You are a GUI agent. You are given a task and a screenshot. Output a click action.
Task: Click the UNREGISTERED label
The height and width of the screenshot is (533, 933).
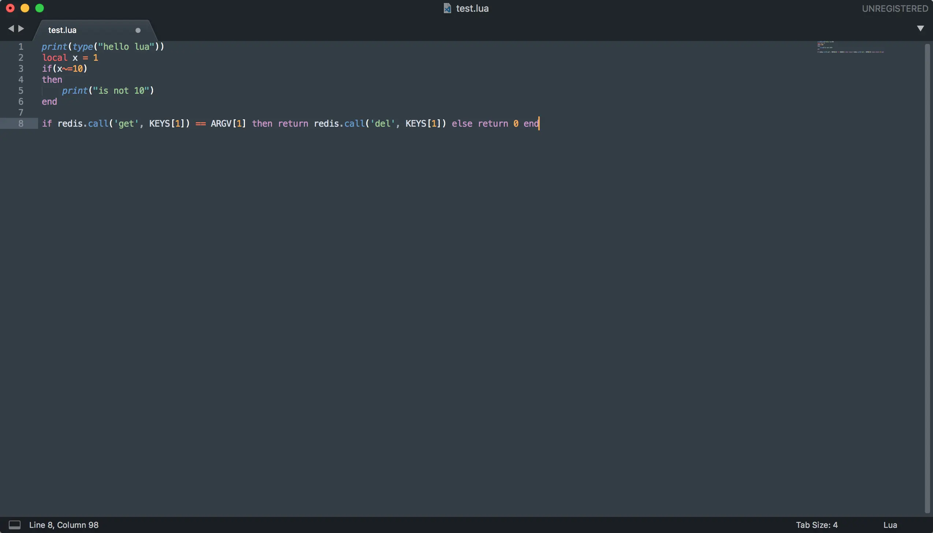895,8
